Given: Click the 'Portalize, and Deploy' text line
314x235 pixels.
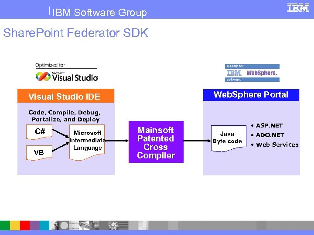Looking at the screenshot, I should coord(66,120).
